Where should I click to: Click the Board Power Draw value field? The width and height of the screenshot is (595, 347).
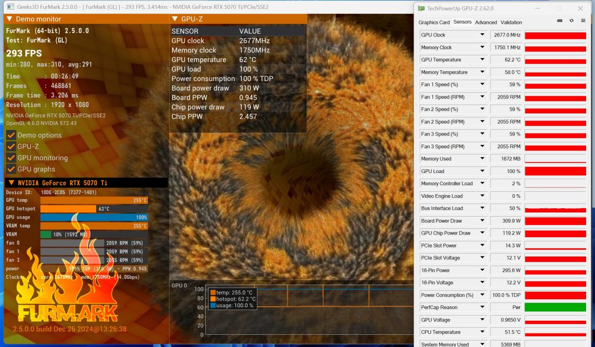click(506, 221)
